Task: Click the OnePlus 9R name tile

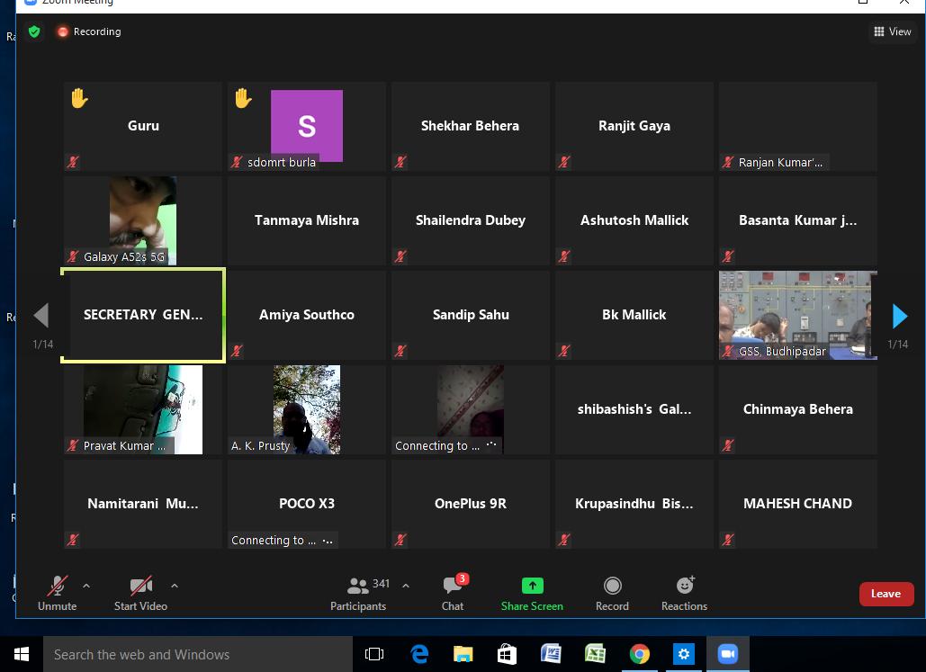Action: click(470, 505)
